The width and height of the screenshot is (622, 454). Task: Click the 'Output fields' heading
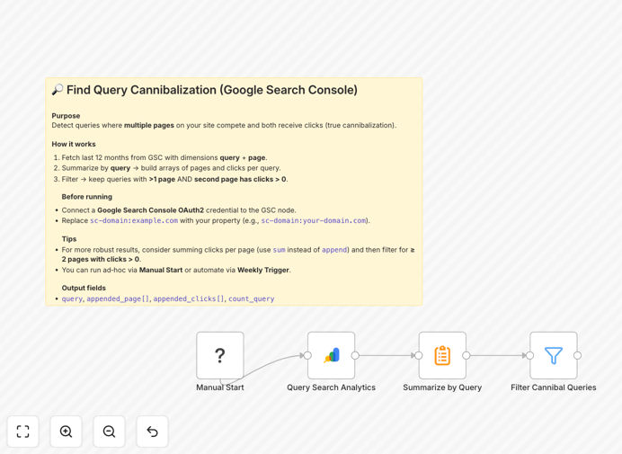tap(84, 288)
